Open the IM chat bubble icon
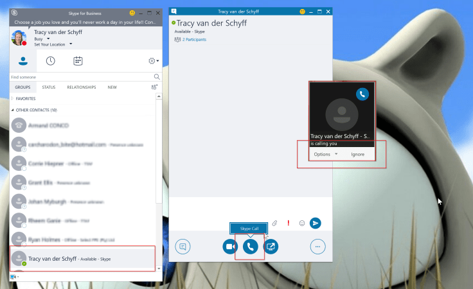 pyautogui.click(x=183, y=246)
